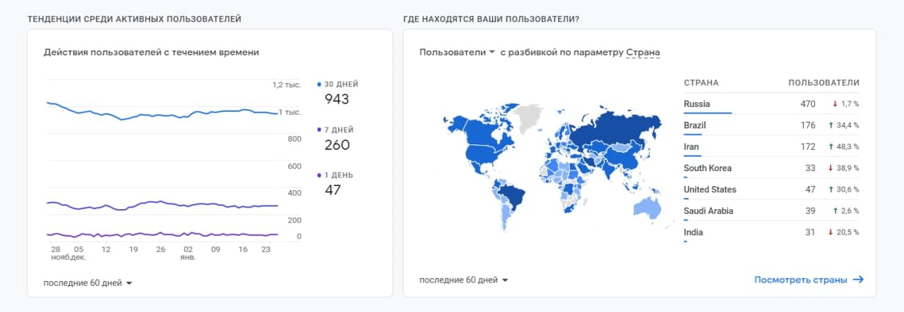The height and width of the screenshot is (312, 904).
Task: Click the green up arrow by 2,6 %
Action: coord(835,211)
